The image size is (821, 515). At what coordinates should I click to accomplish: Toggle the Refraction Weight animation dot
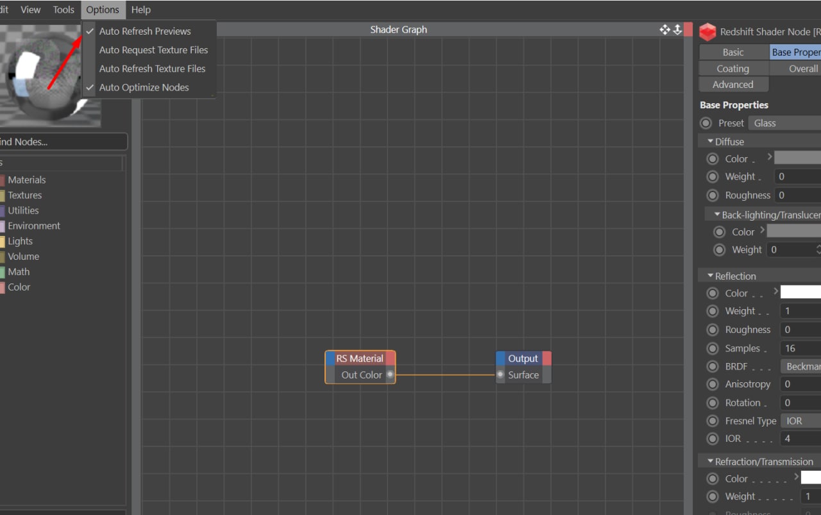[x=713, y=497]
